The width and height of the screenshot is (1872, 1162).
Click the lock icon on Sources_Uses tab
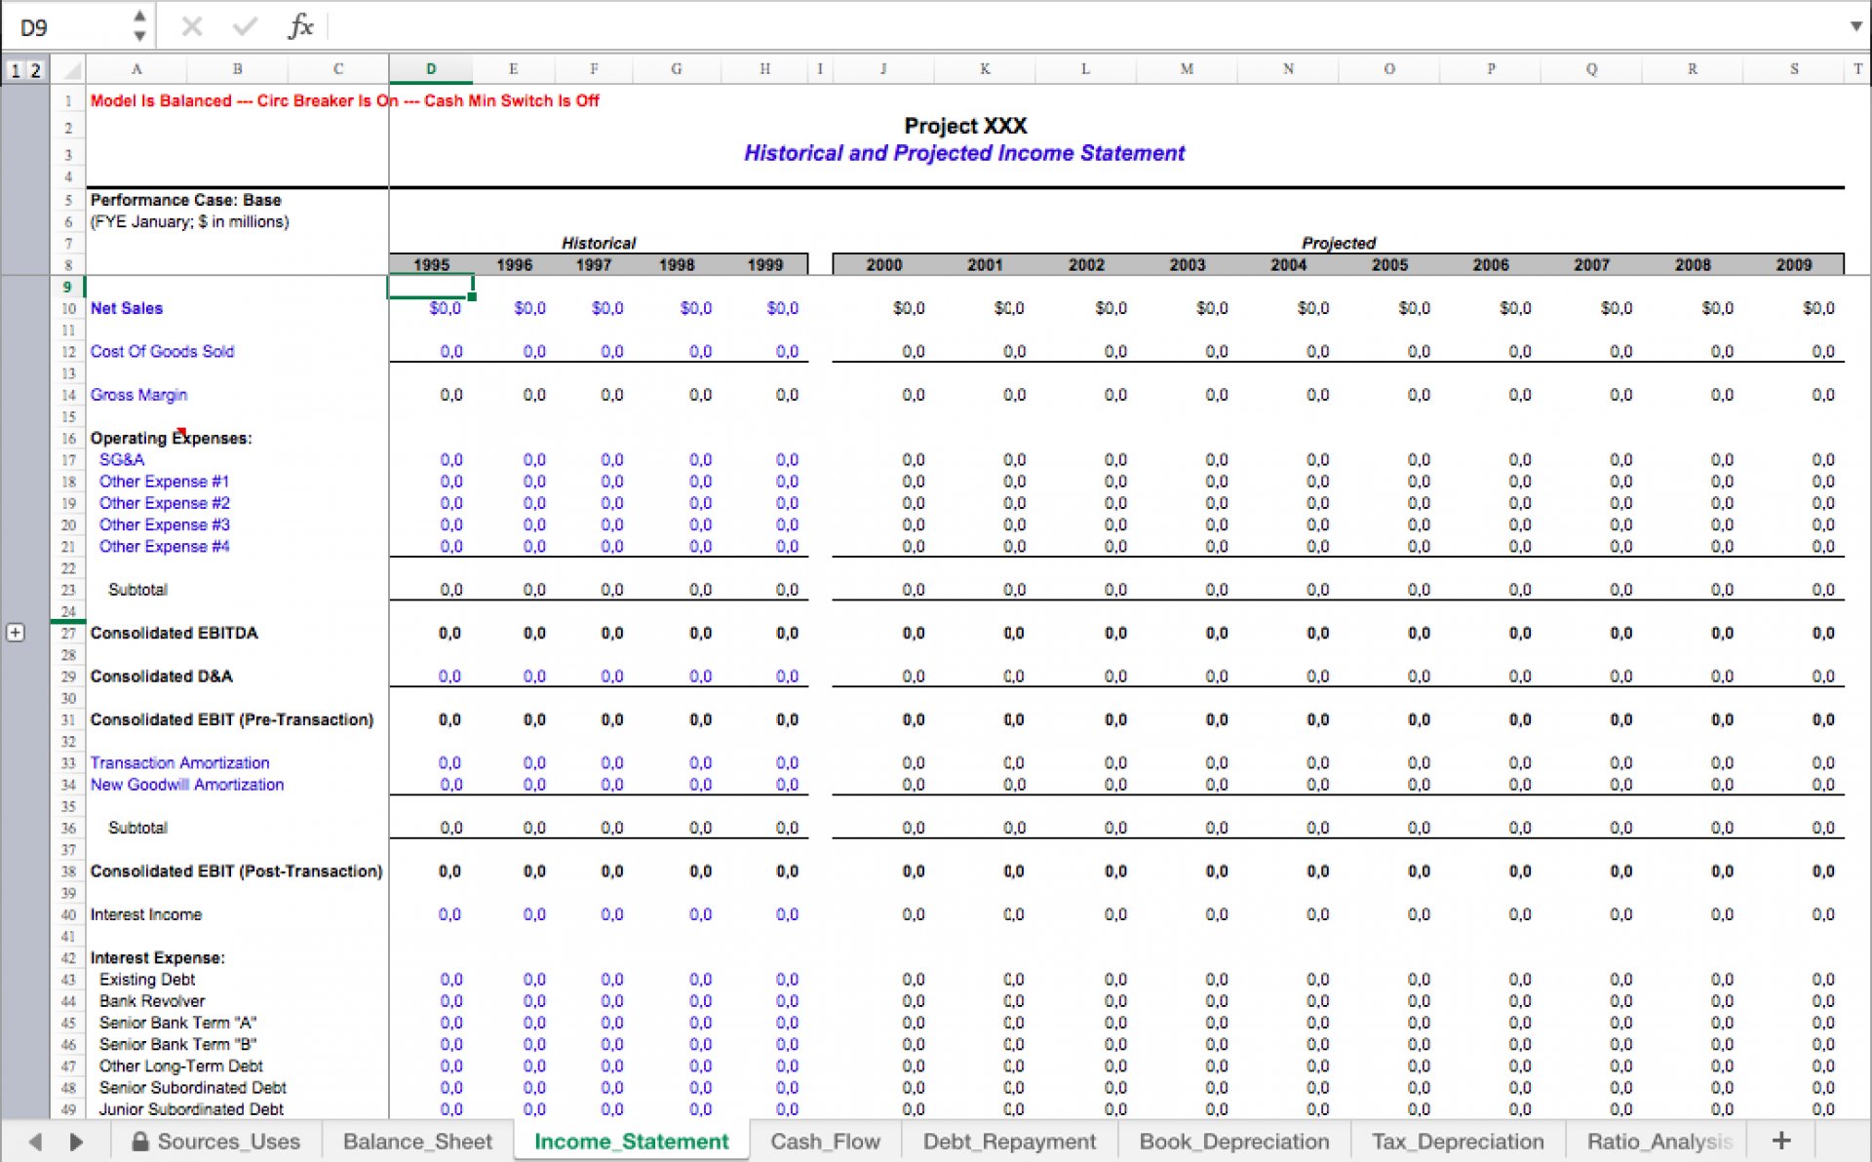click(x=139, y=1141)
